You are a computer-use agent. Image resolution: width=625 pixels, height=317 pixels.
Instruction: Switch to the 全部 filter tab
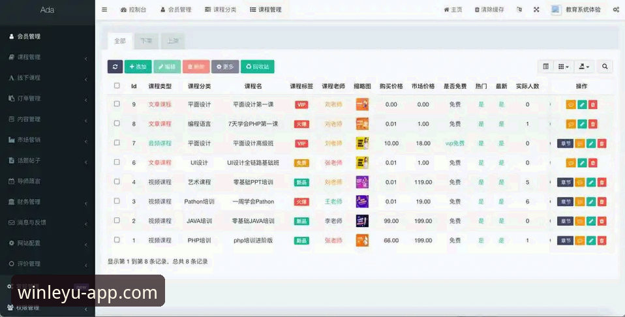pos(120,41)
